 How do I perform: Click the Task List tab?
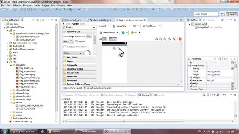pyautogui.click(x=209, y=20)
